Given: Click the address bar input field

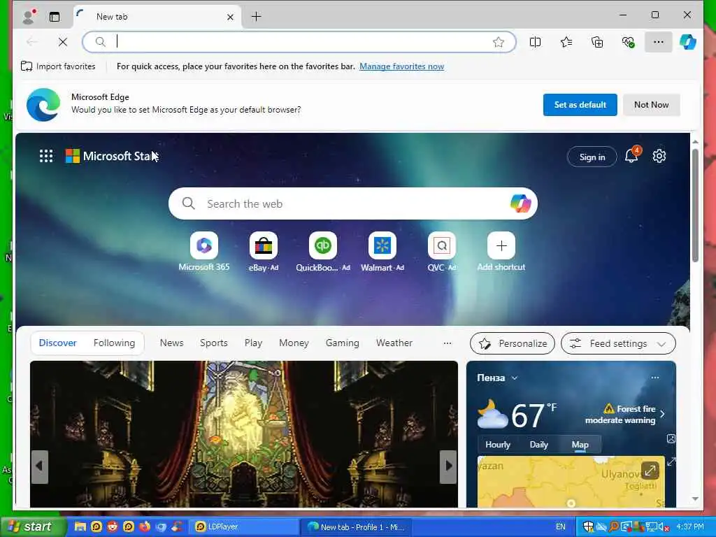Looking at the screenshot, I should pyautogui.click(x=299, y=42).
